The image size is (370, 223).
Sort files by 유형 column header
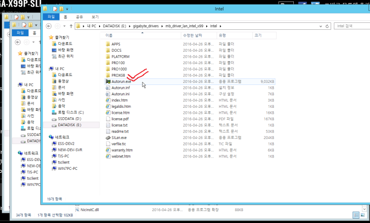235,35
